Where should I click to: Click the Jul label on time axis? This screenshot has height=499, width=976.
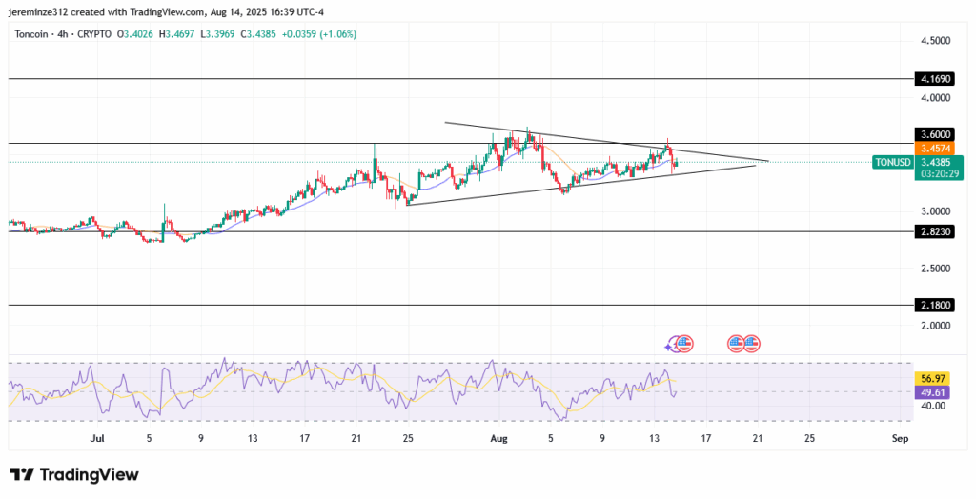click(x=96, y=439)
